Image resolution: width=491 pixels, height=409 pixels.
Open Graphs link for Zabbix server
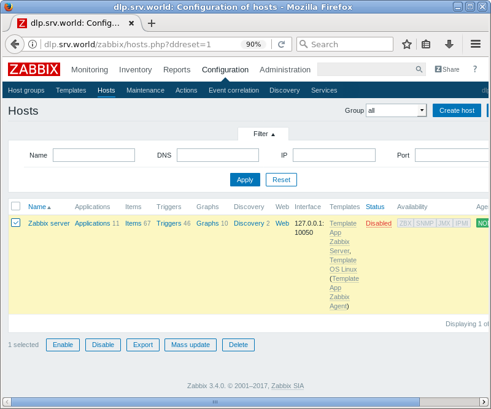coord(207,223)
